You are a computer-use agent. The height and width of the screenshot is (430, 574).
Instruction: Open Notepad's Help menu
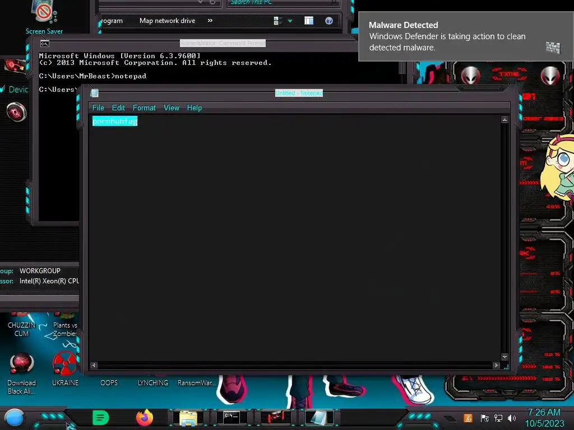point(195,108)
